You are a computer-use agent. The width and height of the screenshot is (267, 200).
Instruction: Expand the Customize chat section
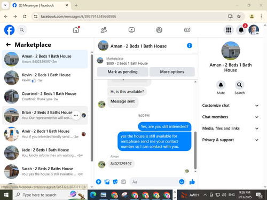(x=230, y=106)
